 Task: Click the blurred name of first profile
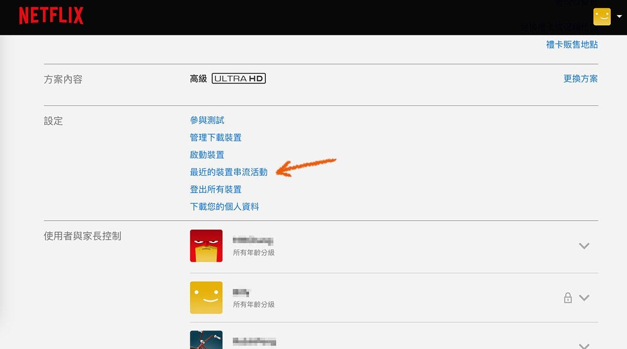[x=253, y=240]
